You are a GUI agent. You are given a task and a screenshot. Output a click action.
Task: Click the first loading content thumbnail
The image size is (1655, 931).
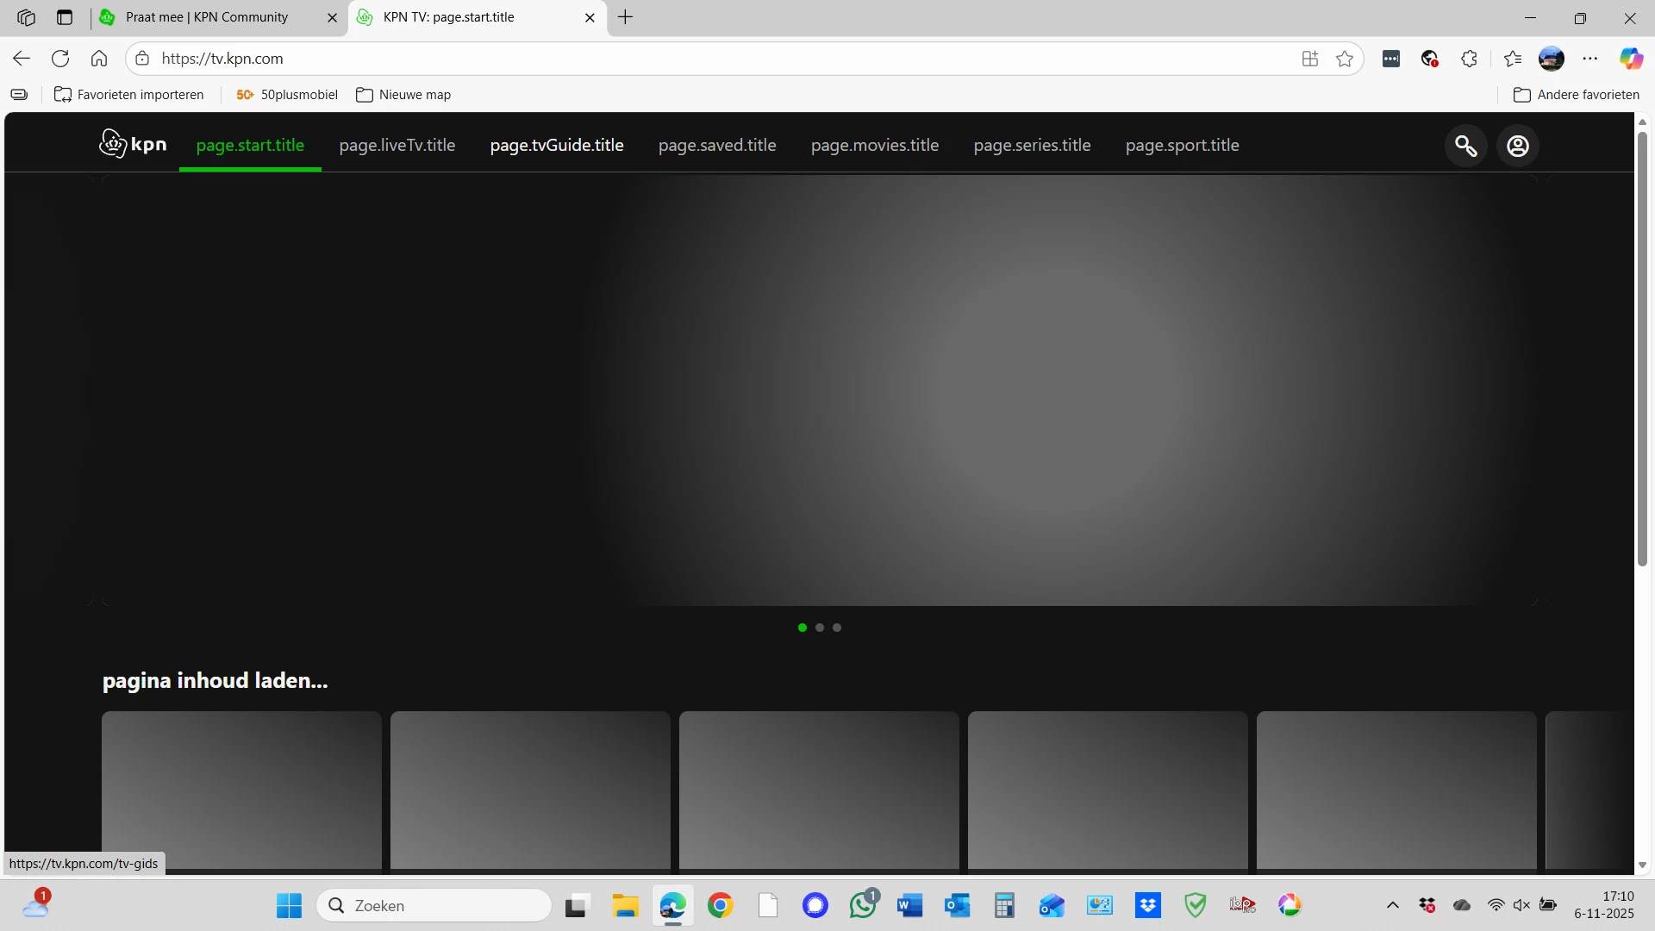(x=241, y=789)
